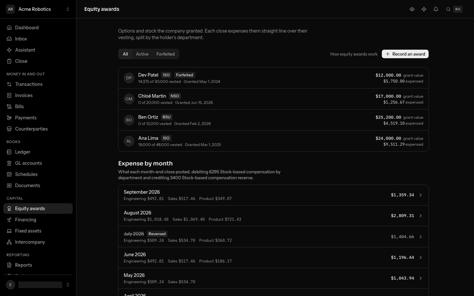The height and width of the screenshot is (296, 474).
Task: Switch filter to Forfeited awards
Action: 166,54
